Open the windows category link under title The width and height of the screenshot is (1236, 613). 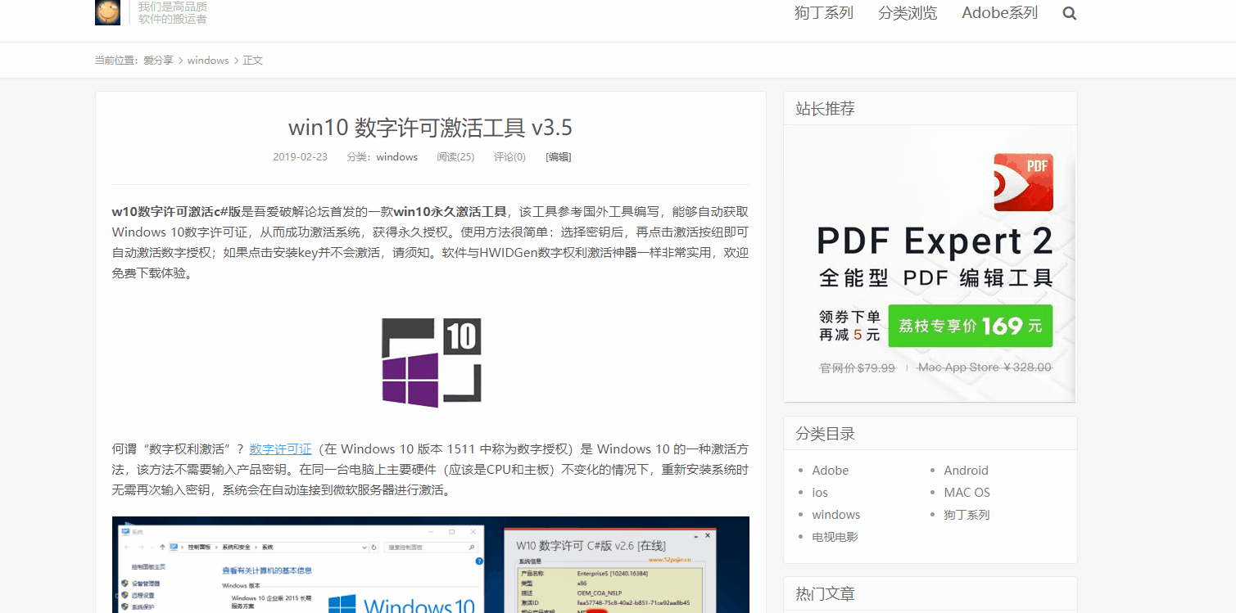click(397, 157)
